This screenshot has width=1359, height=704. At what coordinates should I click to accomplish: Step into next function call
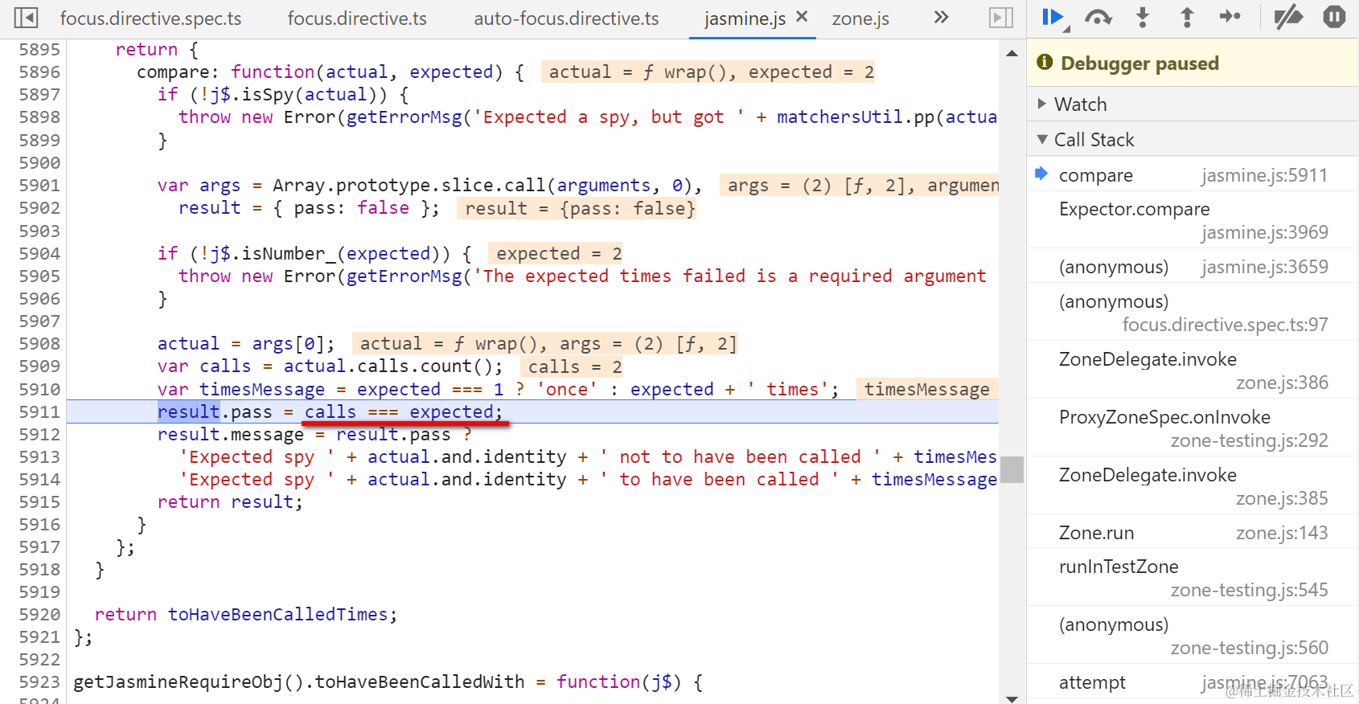(1143, 17)
